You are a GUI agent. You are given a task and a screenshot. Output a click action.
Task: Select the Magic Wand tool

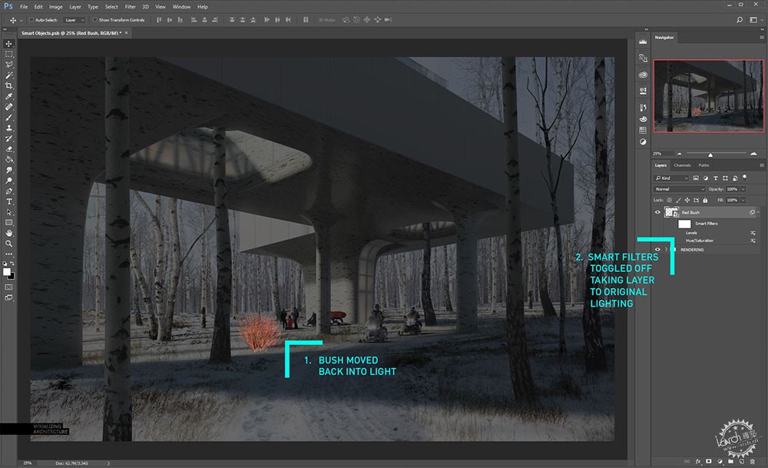(8, 75)
